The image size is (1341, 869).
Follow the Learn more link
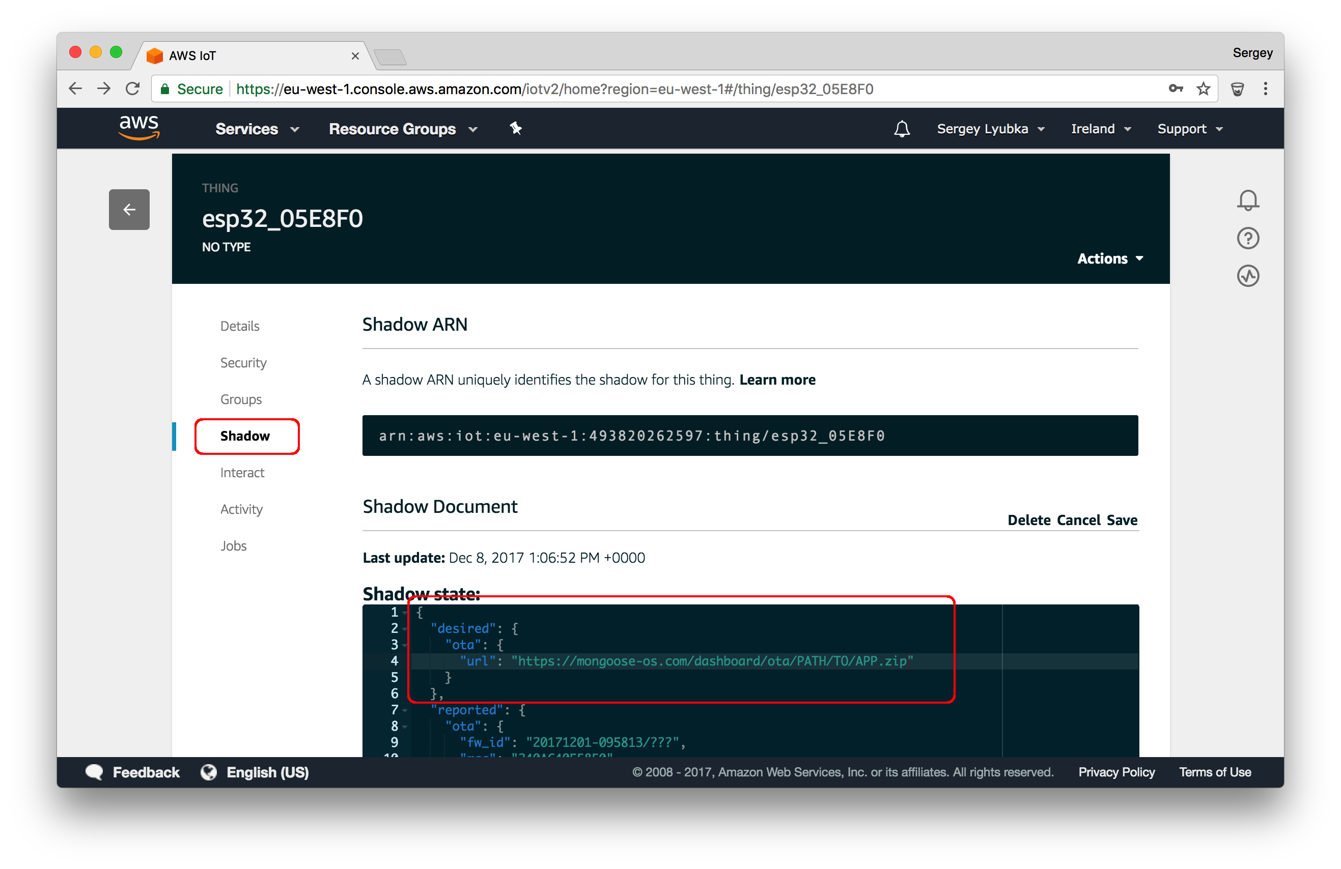(x=777, y=380)
